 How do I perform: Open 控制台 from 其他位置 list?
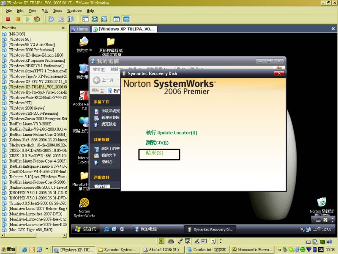(104, 162)
